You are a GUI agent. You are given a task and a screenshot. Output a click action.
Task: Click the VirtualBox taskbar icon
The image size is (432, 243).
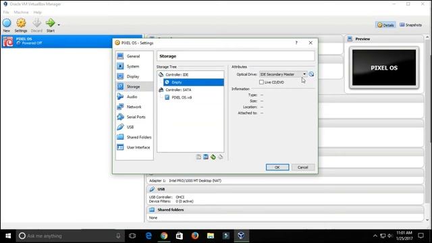pos(241,236)
